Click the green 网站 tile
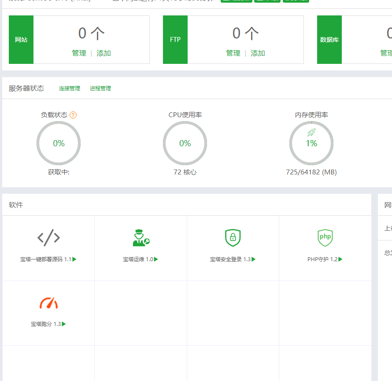The width and height of the screenshot is (392, 381). point(21,40)
